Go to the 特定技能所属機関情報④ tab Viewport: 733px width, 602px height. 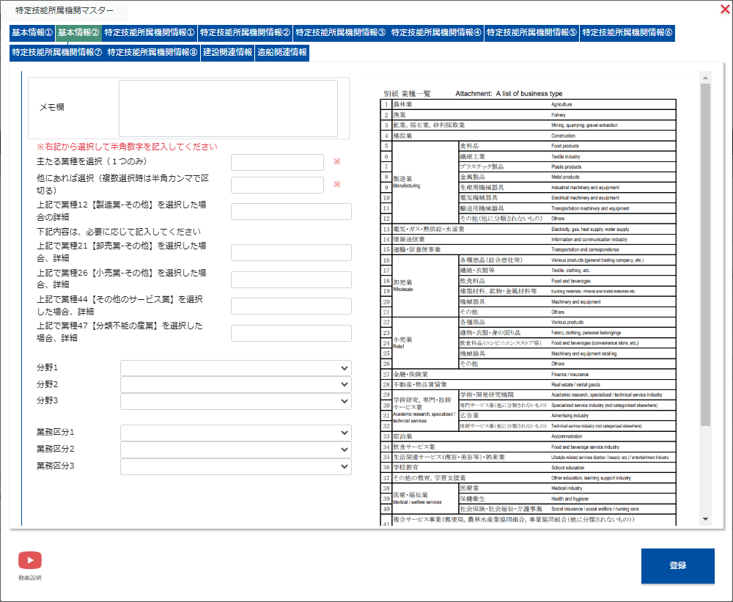[x=436, y=32]
